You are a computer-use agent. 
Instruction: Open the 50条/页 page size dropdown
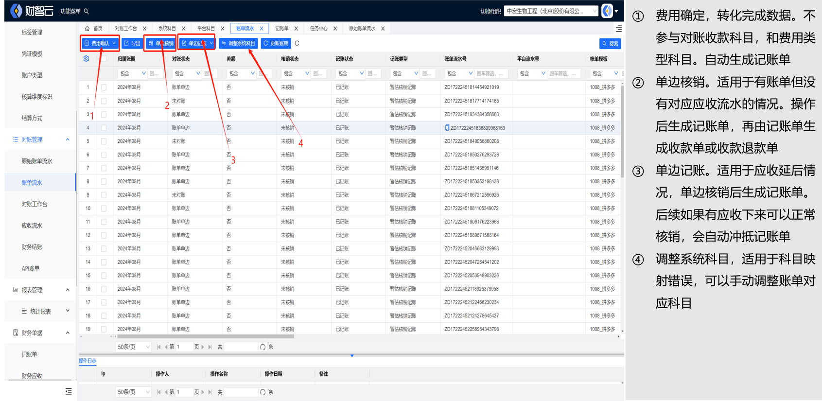(133, 347)
